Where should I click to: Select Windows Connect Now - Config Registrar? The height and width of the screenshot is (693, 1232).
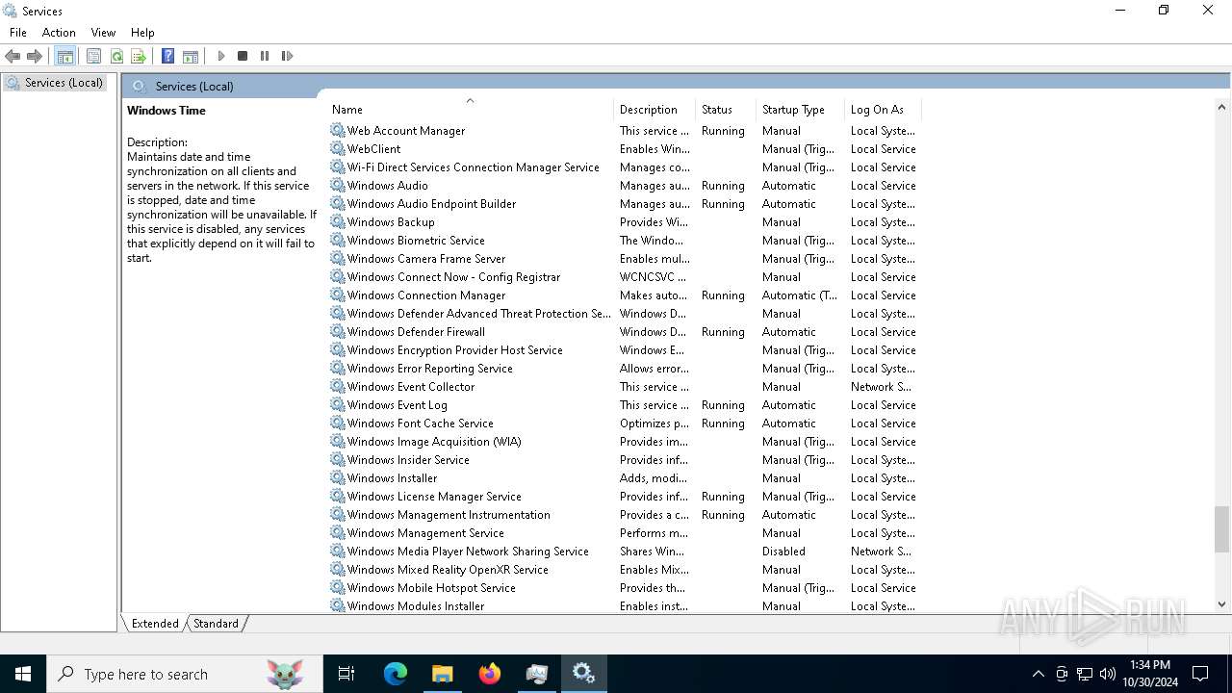point(624,276)
